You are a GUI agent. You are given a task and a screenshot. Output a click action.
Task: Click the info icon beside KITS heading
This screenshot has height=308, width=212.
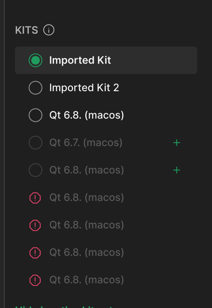(x=49, y=30)
